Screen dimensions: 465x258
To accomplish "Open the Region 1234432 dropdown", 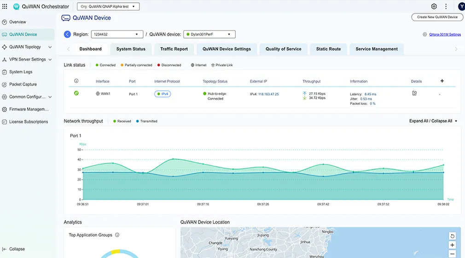I will (117, 35).
